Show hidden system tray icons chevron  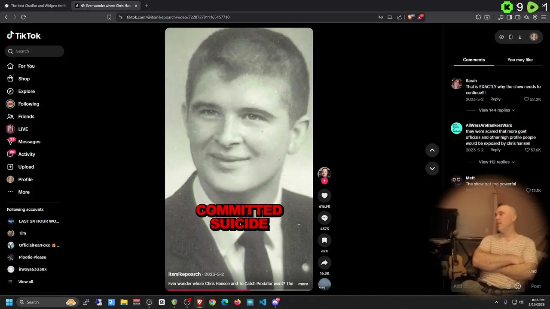click(496, 302)
